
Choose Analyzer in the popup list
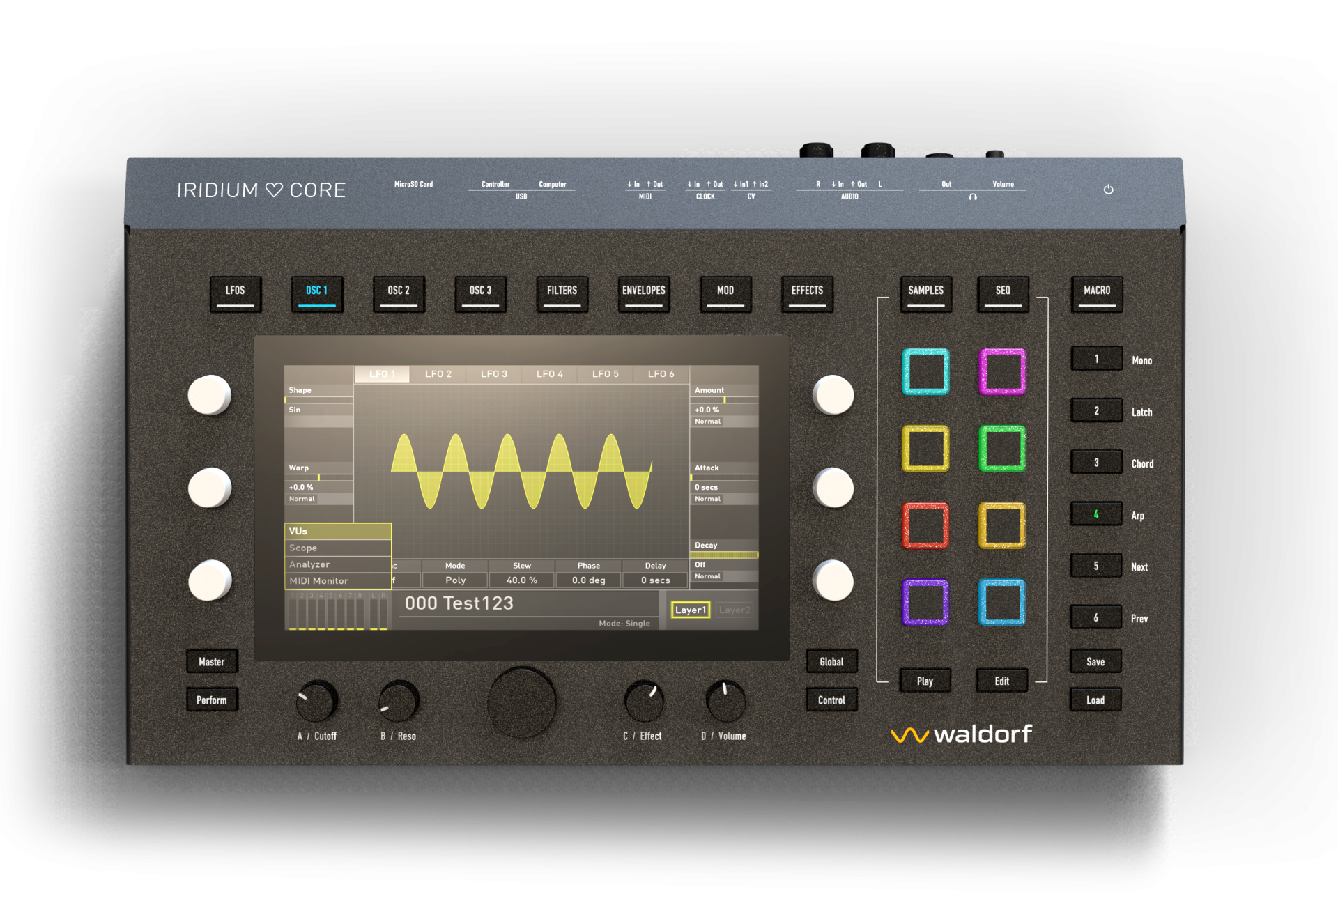pos(338,564)
